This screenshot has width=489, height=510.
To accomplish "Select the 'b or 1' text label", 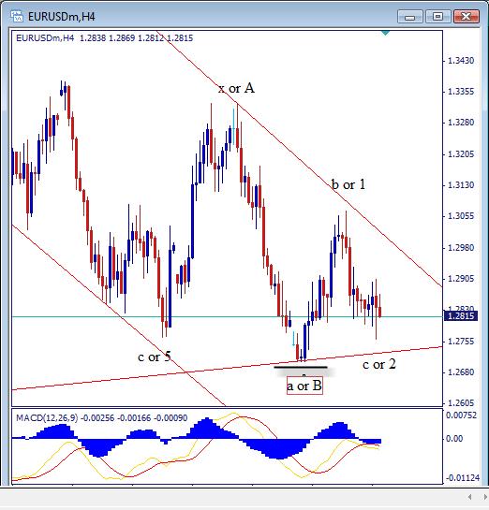I will coord(348,184).
